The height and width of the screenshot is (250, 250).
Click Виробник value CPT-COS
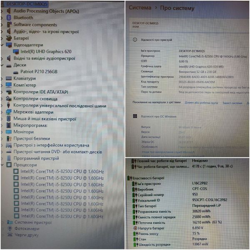tap(200, 189)
